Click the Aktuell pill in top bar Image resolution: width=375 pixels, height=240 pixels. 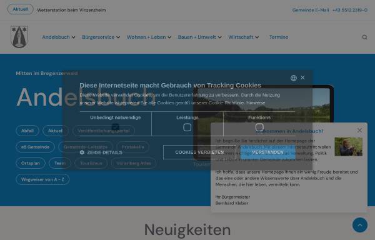pos(21,9)
